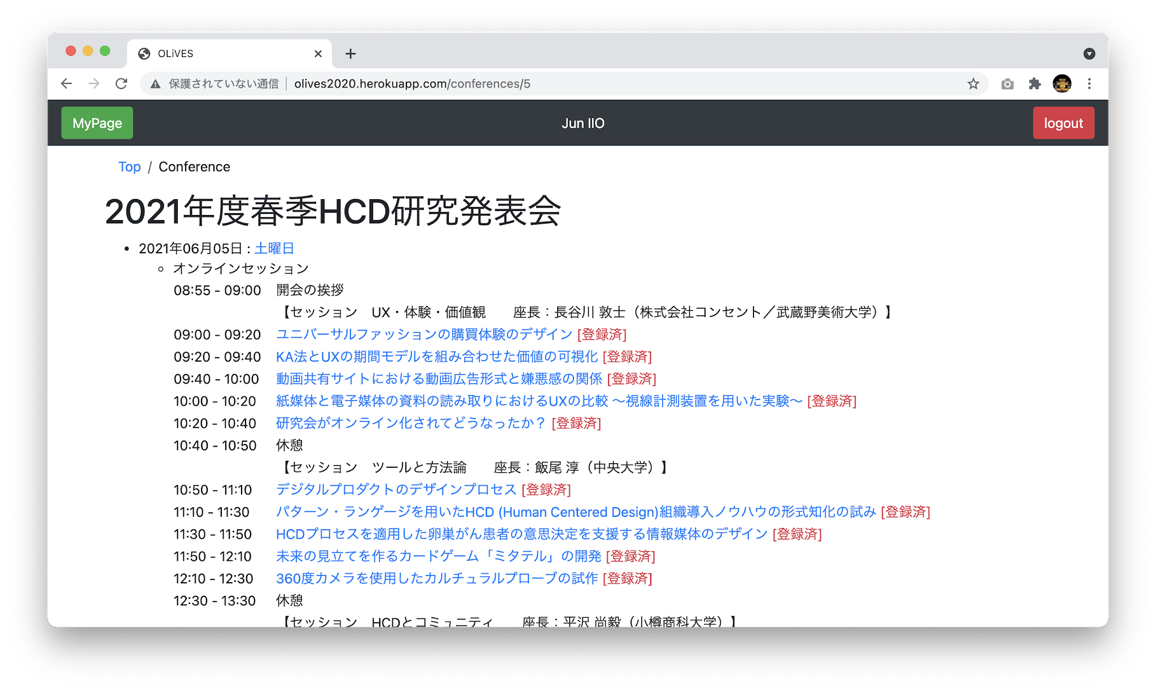Reload the conference page

(x=121, y=83)
